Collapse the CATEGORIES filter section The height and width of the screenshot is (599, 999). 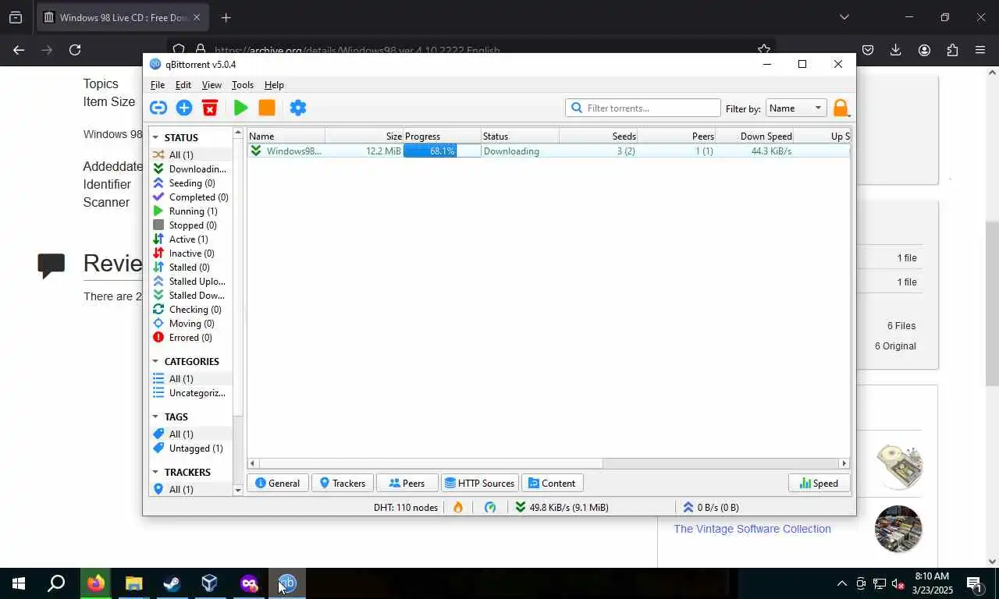[155, 361]
